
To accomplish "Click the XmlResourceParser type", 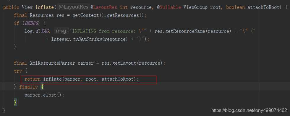I will [x=52, y=63].
